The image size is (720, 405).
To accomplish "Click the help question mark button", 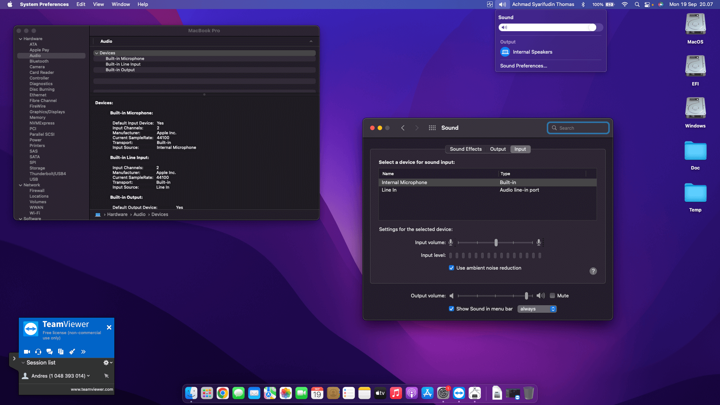I will (x=593, y=271).
